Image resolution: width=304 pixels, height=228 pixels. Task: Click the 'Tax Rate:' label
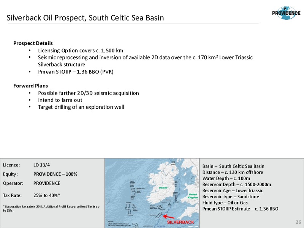point(12,195)
